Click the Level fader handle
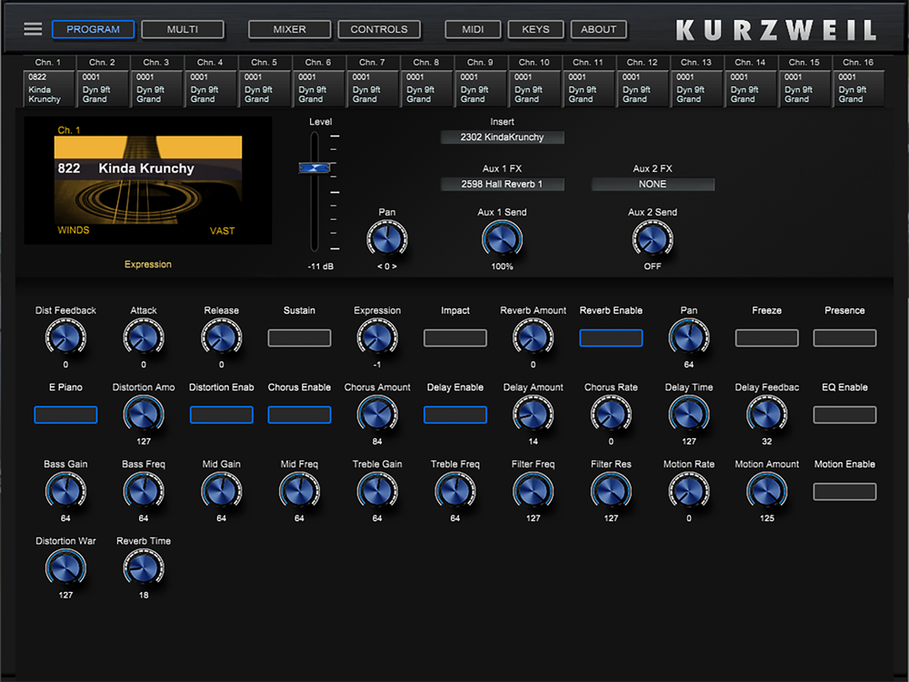The width and height of the screenshot is (909, 682). tap(315, 168)
